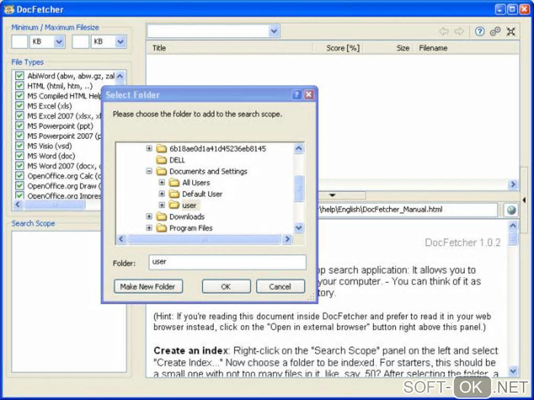Expand the Program Files folder node
This screenshot has height=400, width=534.
coord(149,228)
